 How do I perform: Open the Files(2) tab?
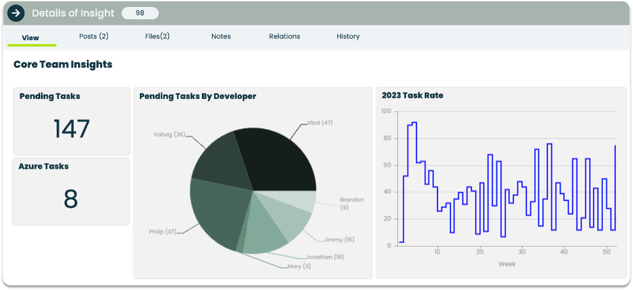tap(157, 36)
